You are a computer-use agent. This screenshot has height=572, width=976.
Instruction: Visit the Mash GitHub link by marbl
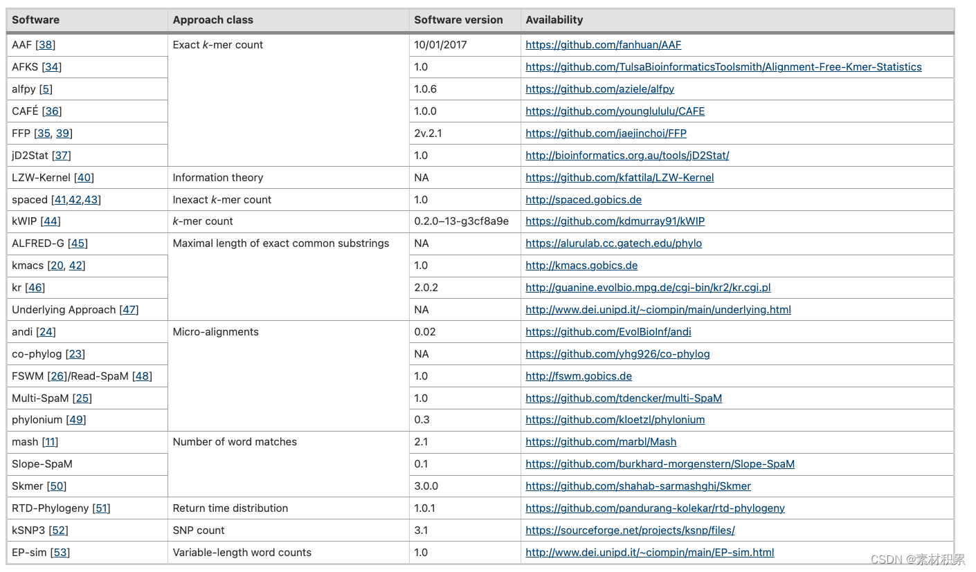[600, 441]
